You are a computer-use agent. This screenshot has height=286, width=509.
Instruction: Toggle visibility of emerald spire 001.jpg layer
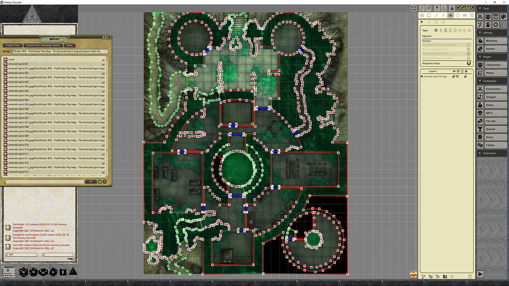click(454, 76)
